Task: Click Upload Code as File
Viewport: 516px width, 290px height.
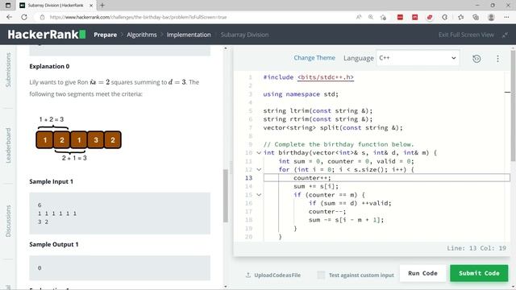Action: (277, 275)
